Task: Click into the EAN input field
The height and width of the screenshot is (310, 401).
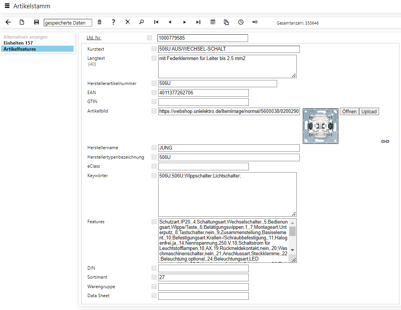Action: [x=203, y=93]
